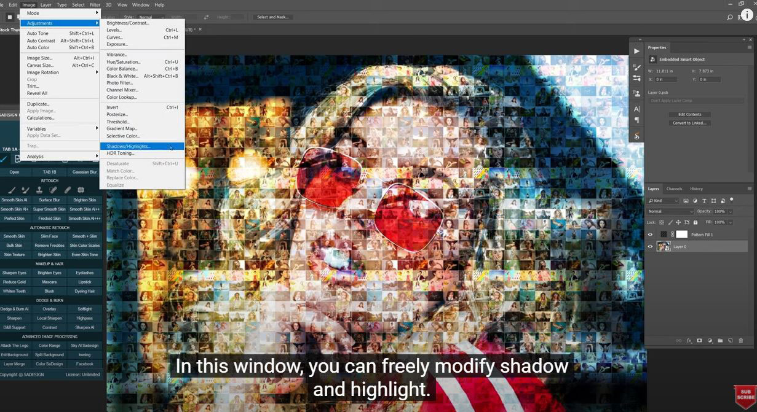Filter layers by smart object icon
Viewport: 757px width, 412px height.
(723, 201)
